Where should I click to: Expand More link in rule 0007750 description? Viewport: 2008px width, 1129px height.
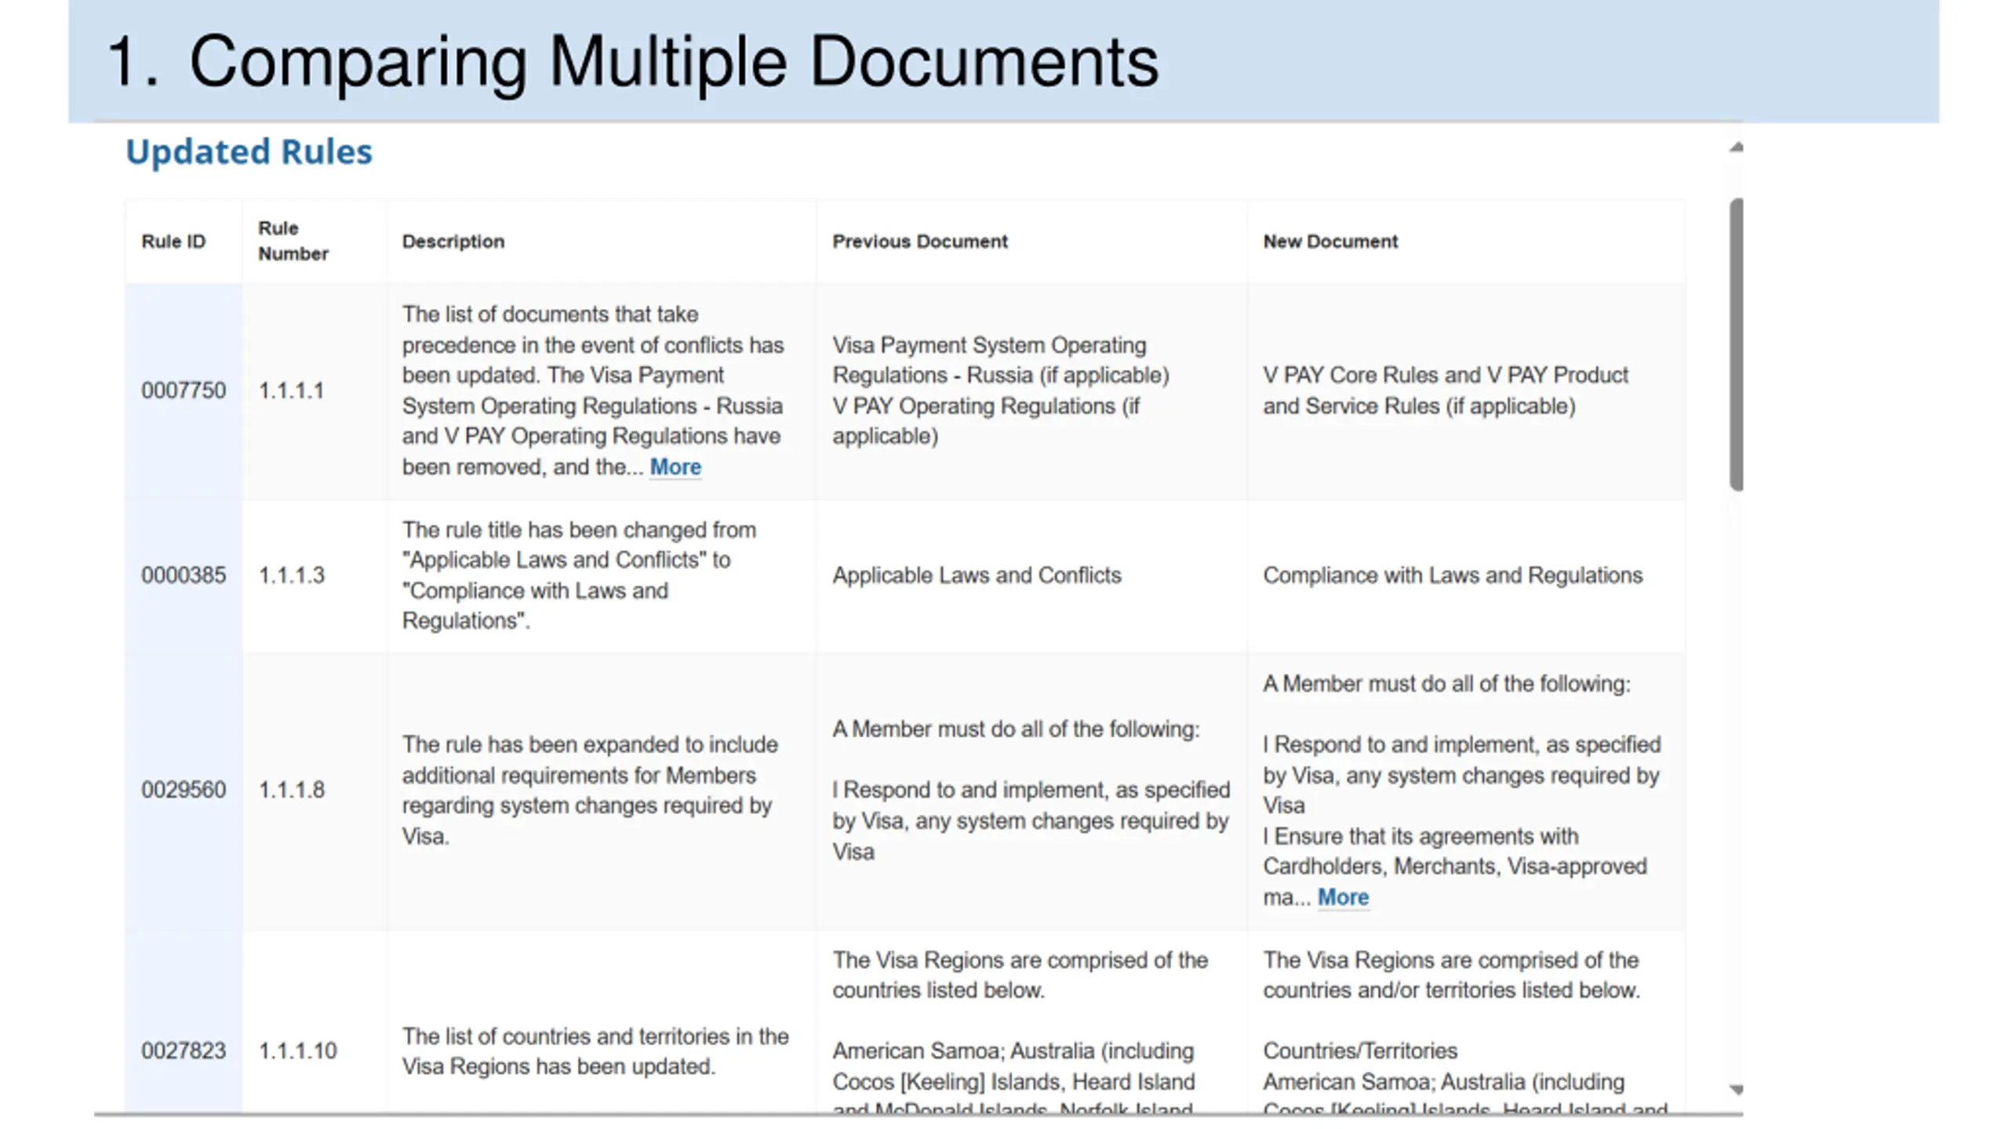[x=675, y=466]
